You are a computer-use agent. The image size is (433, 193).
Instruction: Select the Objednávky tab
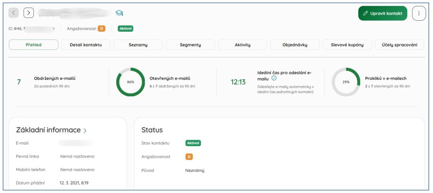[x=295, y=45]
